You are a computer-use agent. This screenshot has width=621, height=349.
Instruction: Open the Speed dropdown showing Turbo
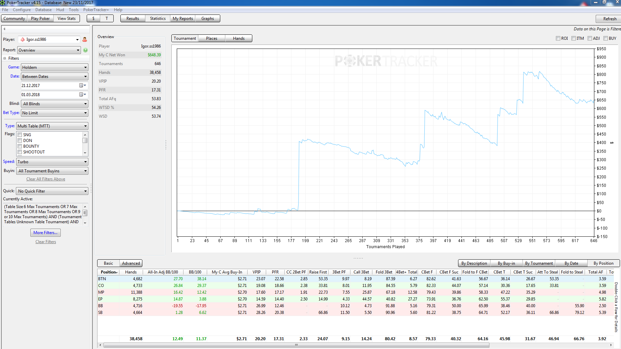point(52,162)
